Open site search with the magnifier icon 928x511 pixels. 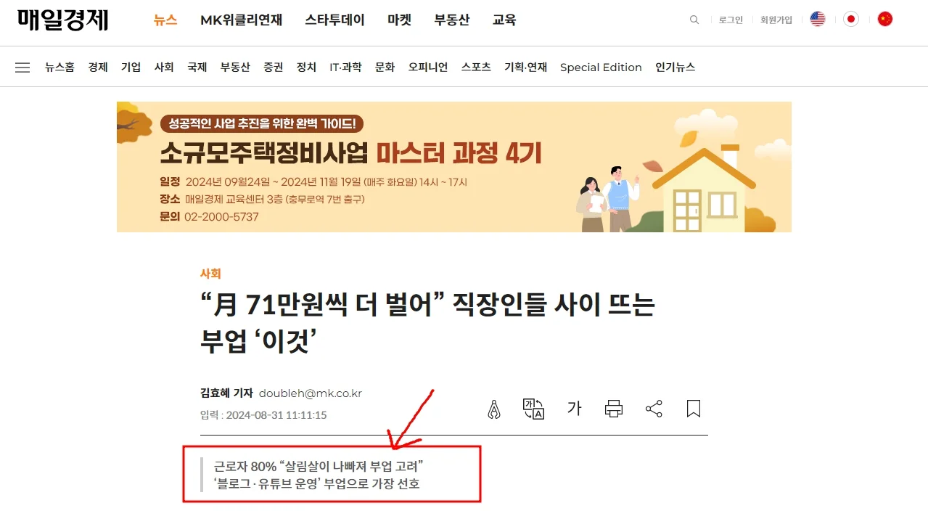click(x=694, y=20)
